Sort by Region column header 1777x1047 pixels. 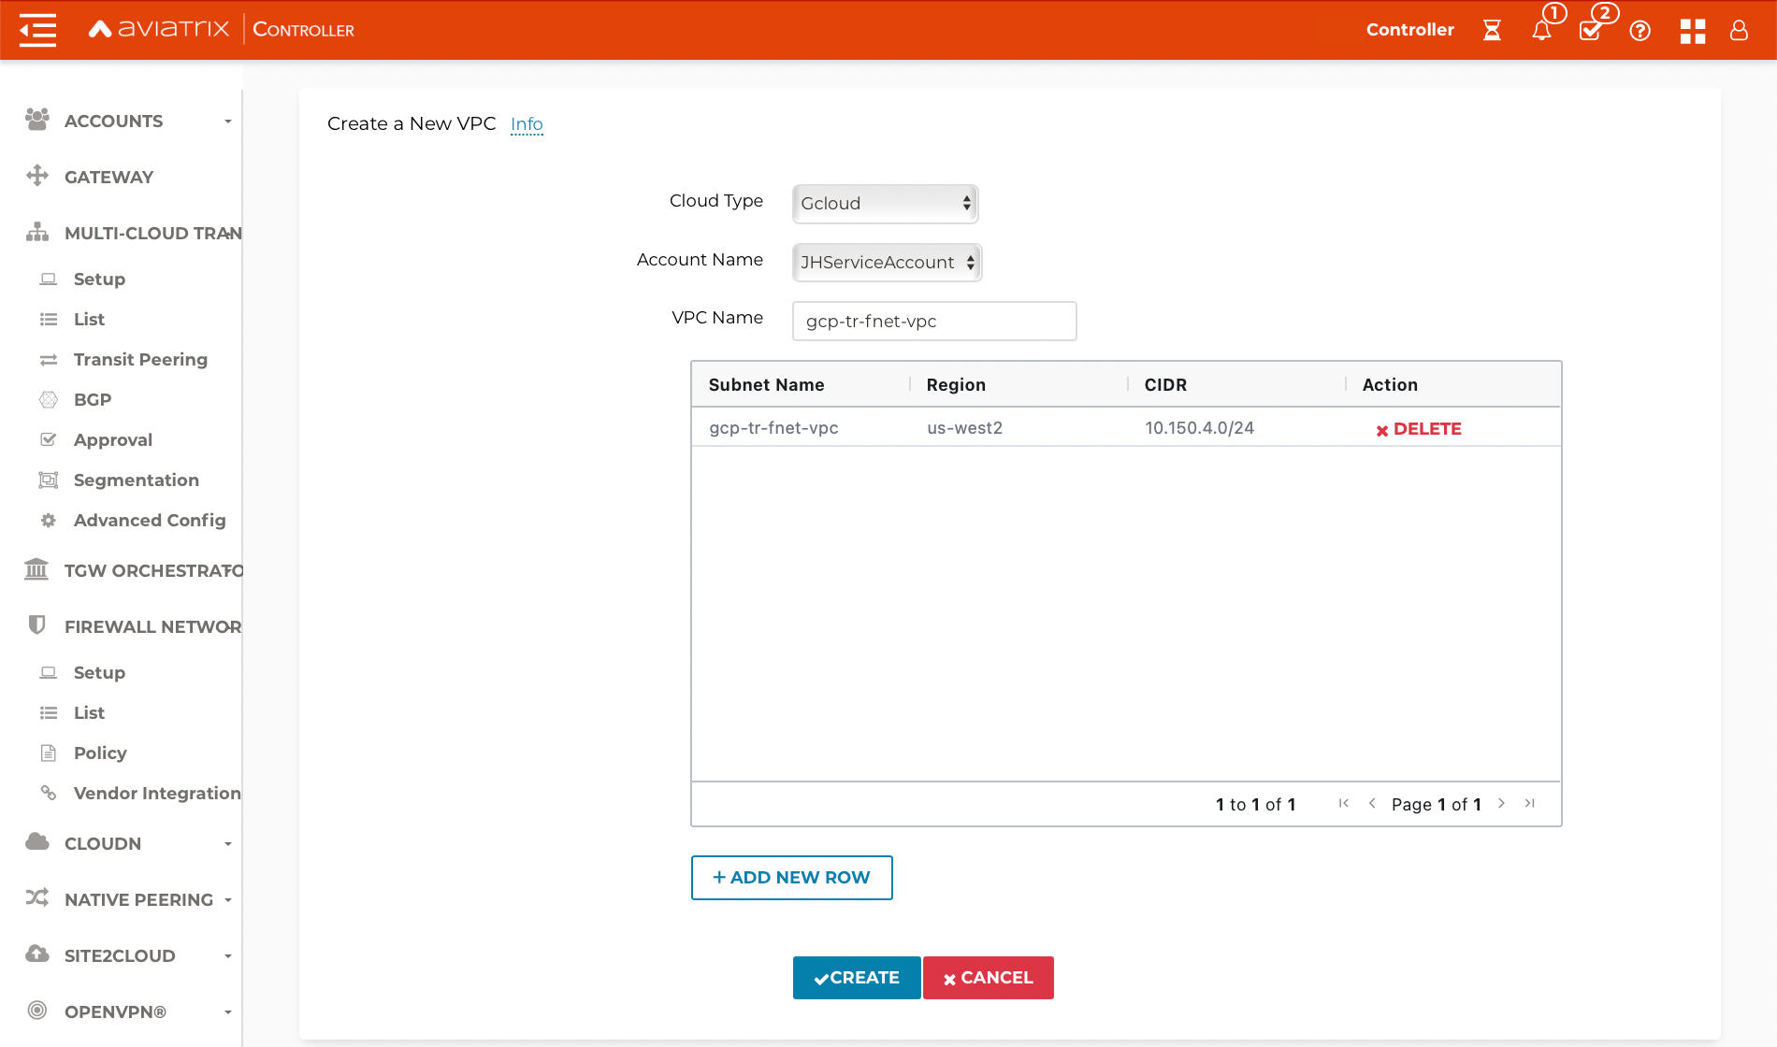pos(956,385)
